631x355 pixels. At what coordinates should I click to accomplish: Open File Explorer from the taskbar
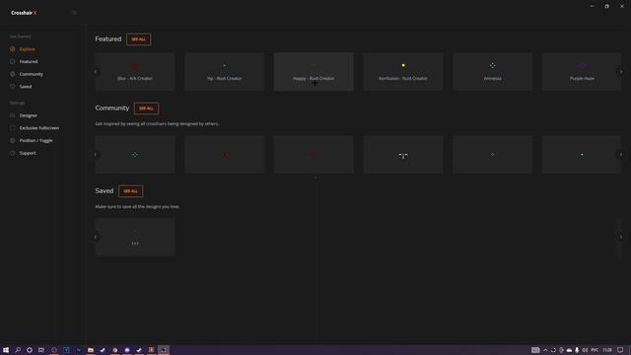coord(91,350)
